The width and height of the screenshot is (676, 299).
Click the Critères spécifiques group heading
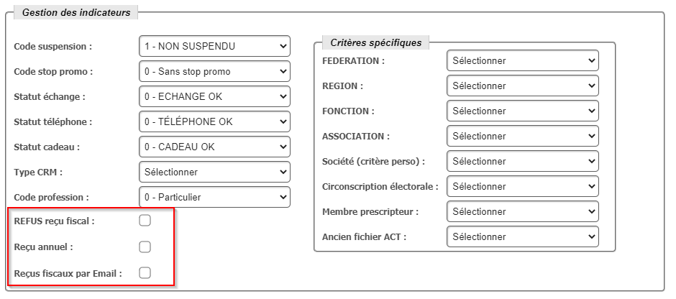(x=376, y=42)
